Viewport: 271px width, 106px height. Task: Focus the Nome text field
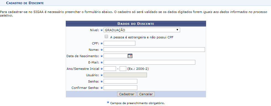pyautogui.click(x=154, y=49)
